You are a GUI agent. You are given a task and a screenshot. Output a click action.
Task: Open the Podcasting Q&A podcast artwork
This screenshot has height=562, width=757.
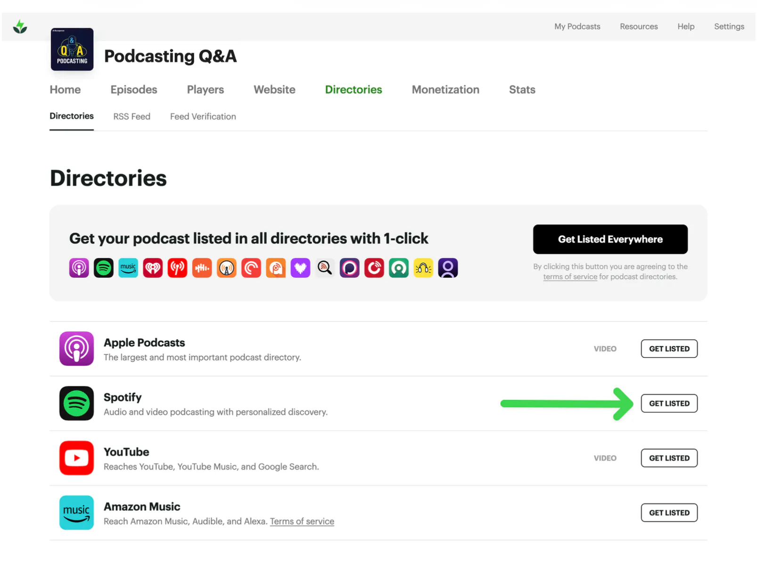(72, 49)
